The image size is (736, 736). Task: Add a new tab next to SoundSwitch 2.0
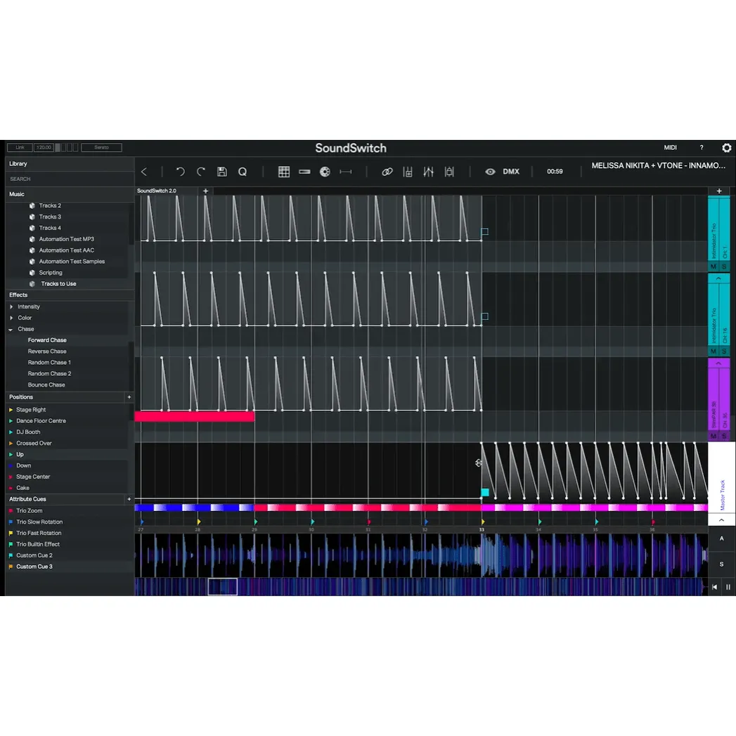(x=205, y=191)
